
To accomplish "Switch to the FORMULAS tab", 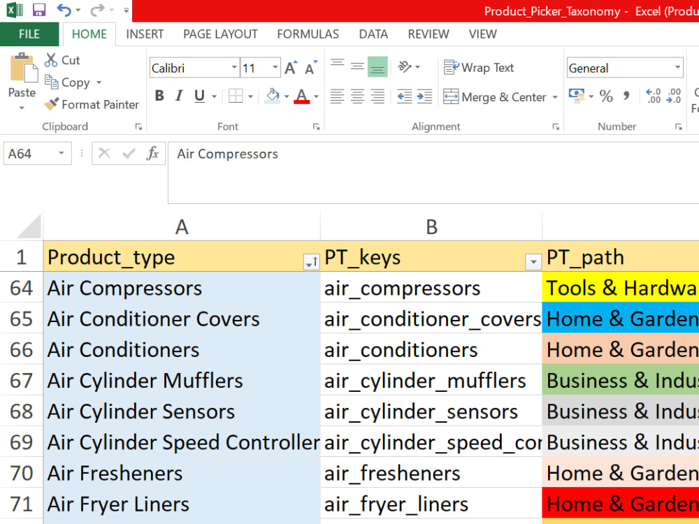I will 308,34.
